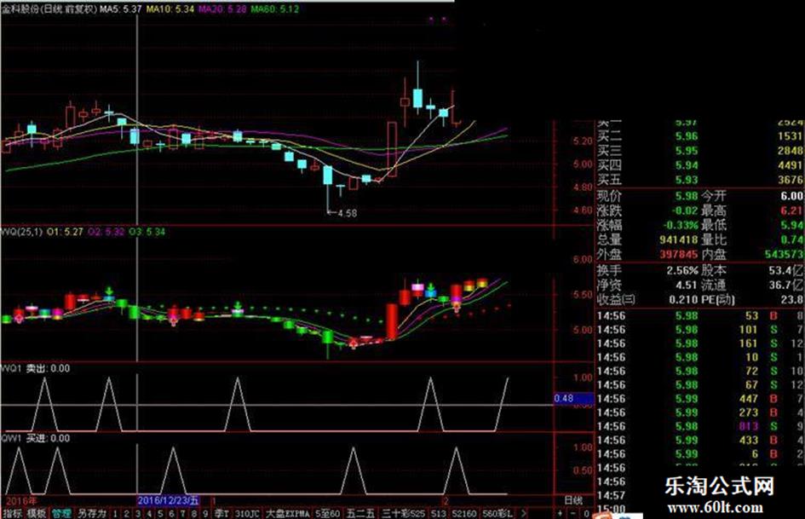
Task: Select the highlighted 管理 tab
Action: 61,513
